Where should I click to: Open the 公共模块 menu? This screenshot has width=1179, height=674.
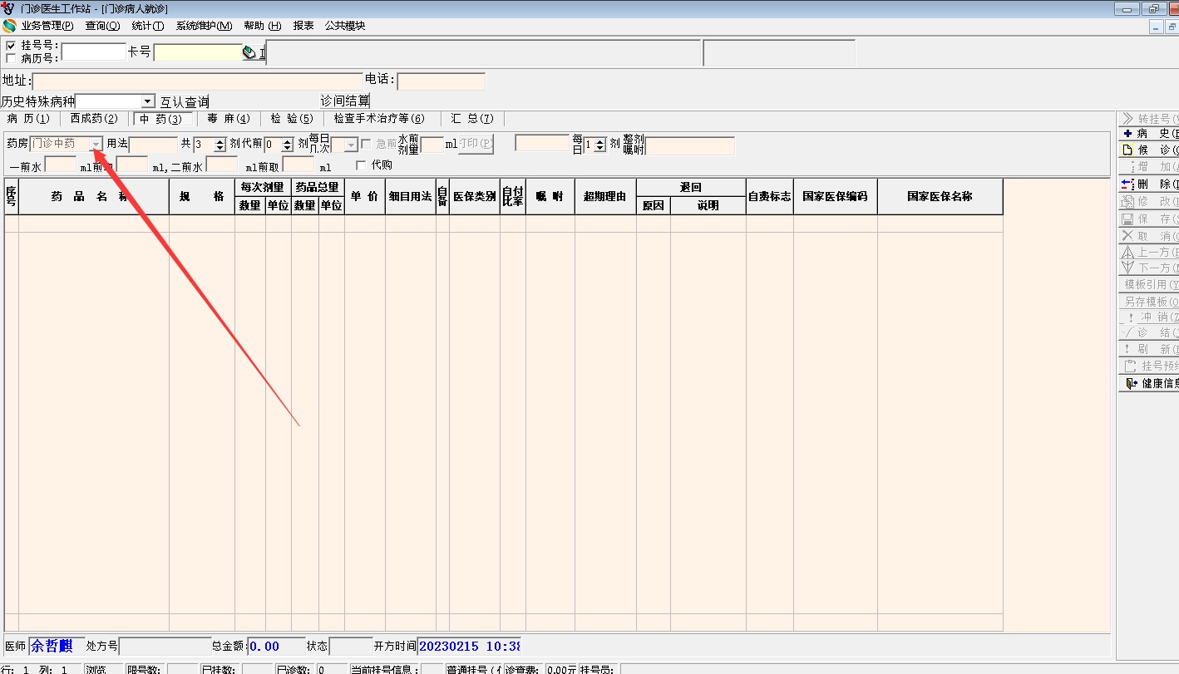click(x=345, y=26)
